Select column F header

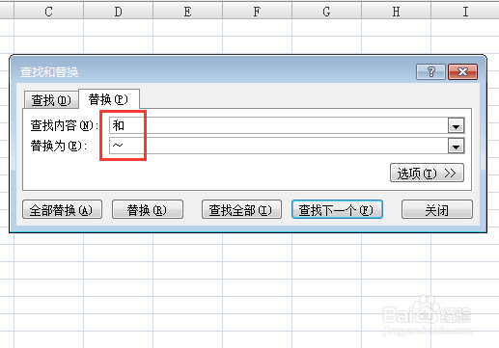(x=257, y=12)
